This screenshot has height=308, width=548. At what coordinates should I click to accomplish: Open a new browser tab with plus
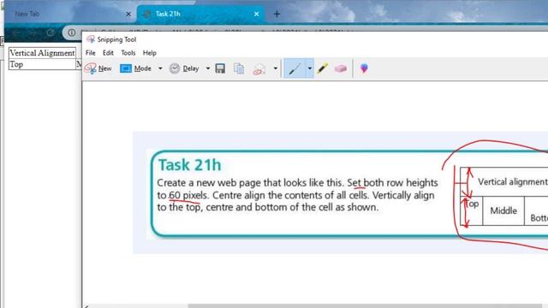tap(277, 14)
